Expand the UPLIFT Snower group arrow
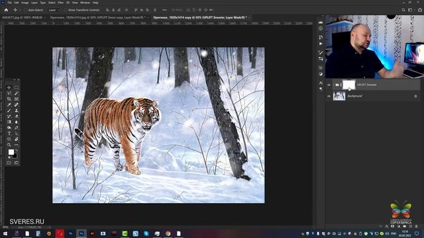The width and height of the screenshot is (424, 238). coord(334,85)
